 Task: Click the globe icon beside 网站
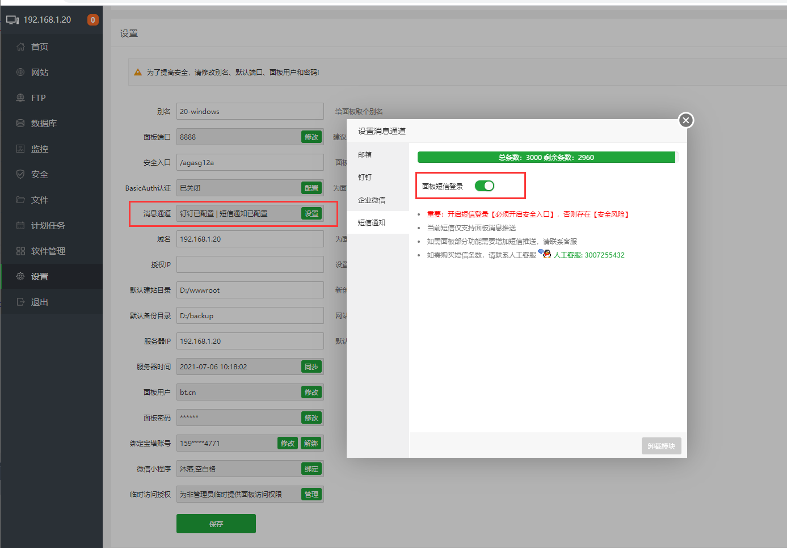20,72
